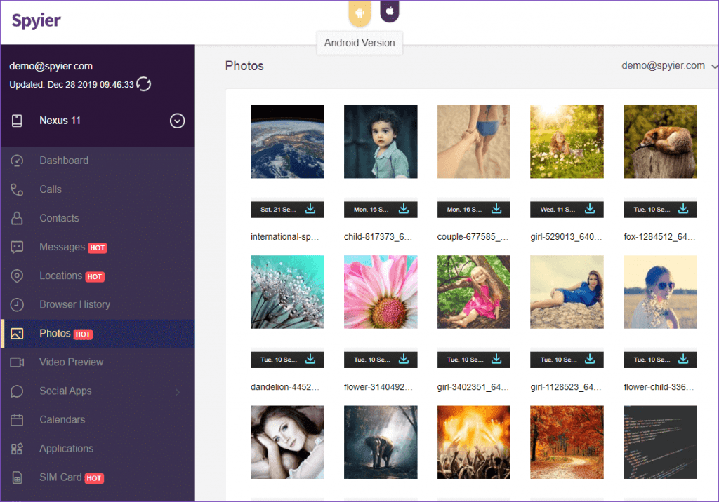
Task: Select SIM Card in the sidebar
Action: coord(60,477)
